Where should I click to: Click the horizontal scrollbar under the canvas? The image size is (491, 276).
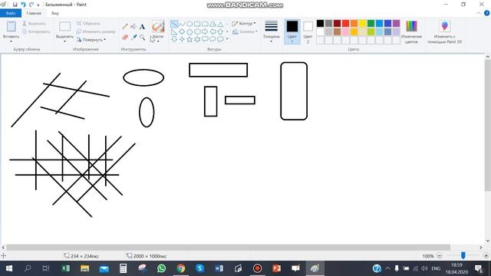click(229, 247)
